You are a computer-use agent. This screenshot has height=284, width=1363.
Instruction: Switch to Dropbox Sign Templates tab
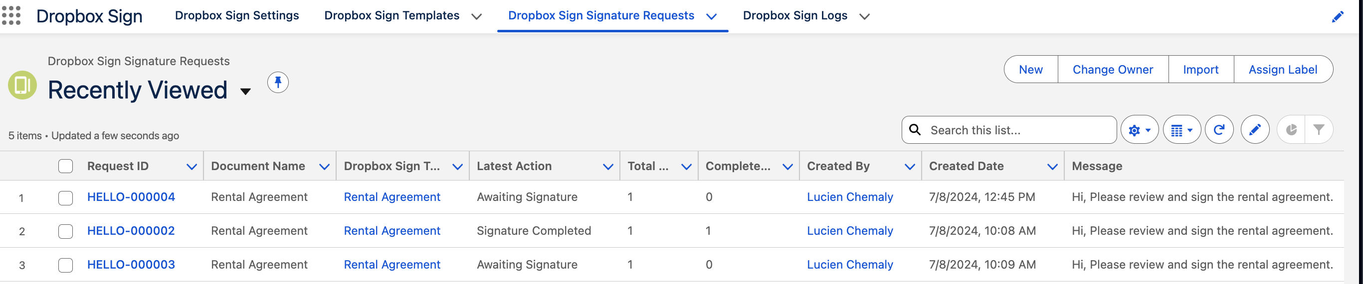pos(391,16)
